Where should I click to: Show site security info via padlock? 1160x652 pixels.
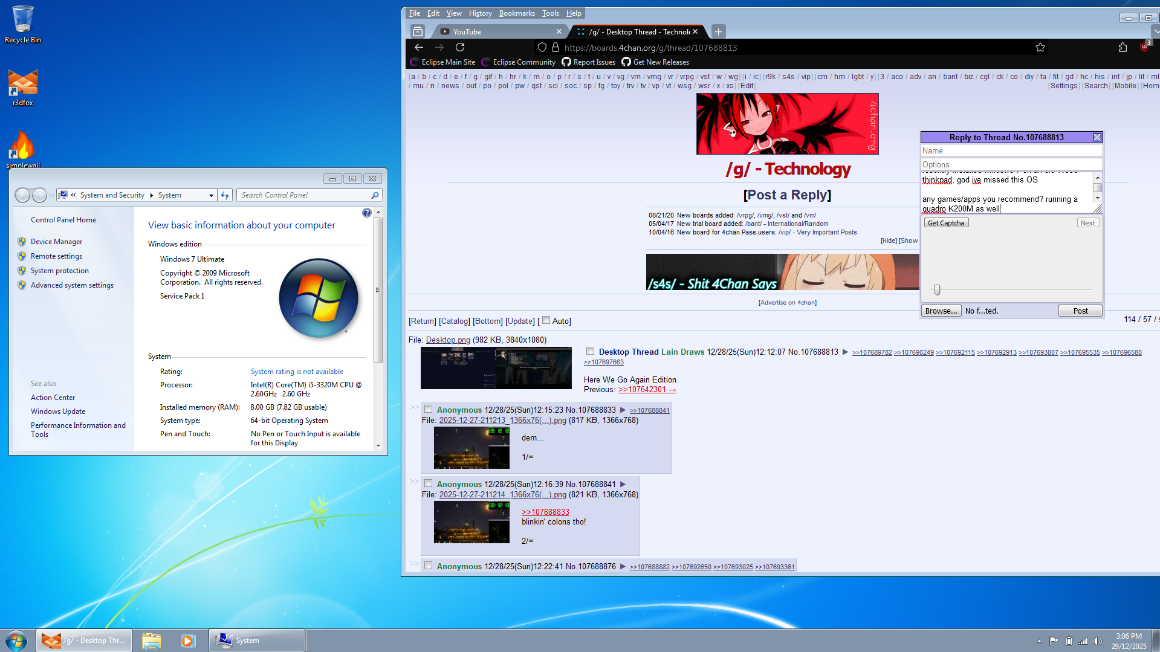pyautogui.click(x=556, y=47)
